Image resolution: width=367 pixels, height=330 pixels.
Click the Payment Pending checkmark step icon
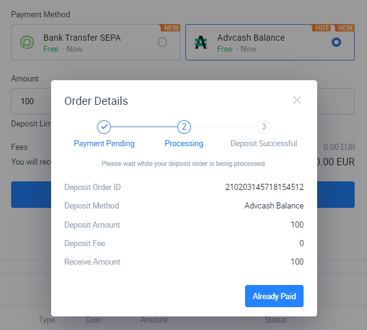[x=104, y=127]
